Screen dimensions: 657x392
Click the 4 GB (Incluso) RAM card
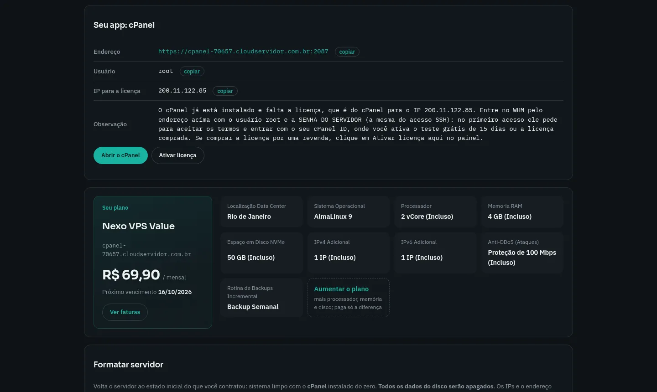coord(522,212)
